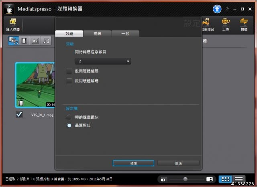
Task: Uncheck the VTS_01_1.mpg selection checkbox
Action: tap(19, 115)
